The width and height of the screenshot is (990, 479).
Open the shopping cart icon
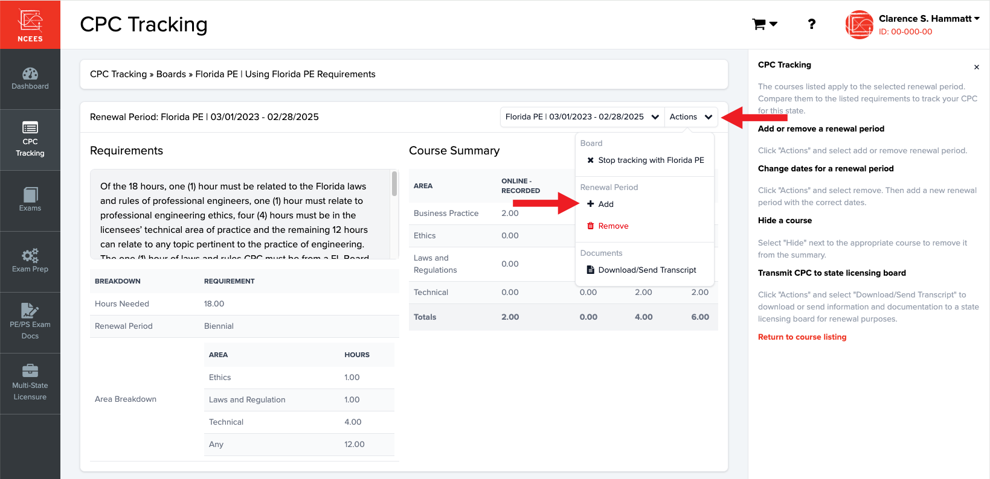pyautogui.click(x=759, y=24)
